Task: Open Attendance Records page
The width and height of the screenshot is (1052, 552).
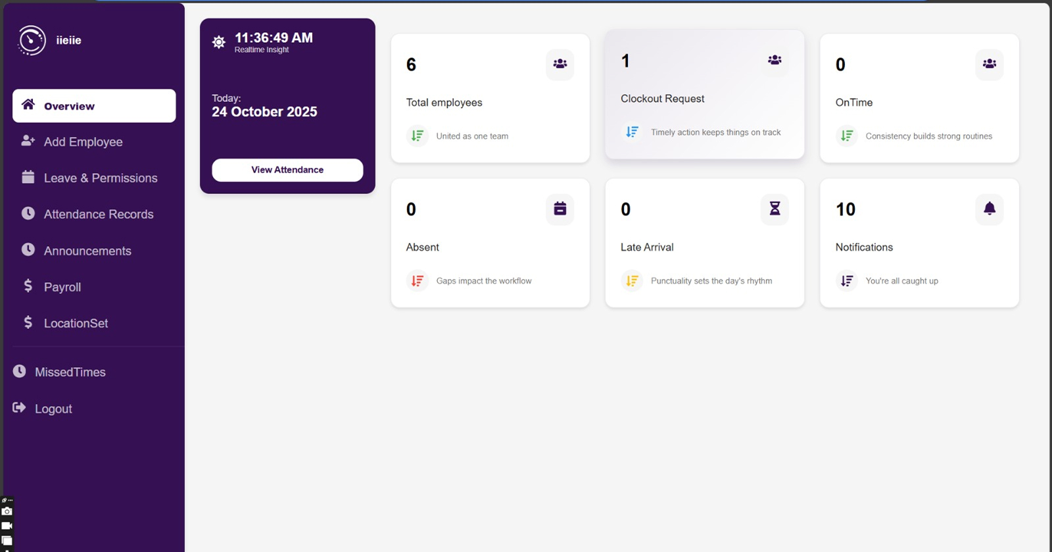Action: 99,214
